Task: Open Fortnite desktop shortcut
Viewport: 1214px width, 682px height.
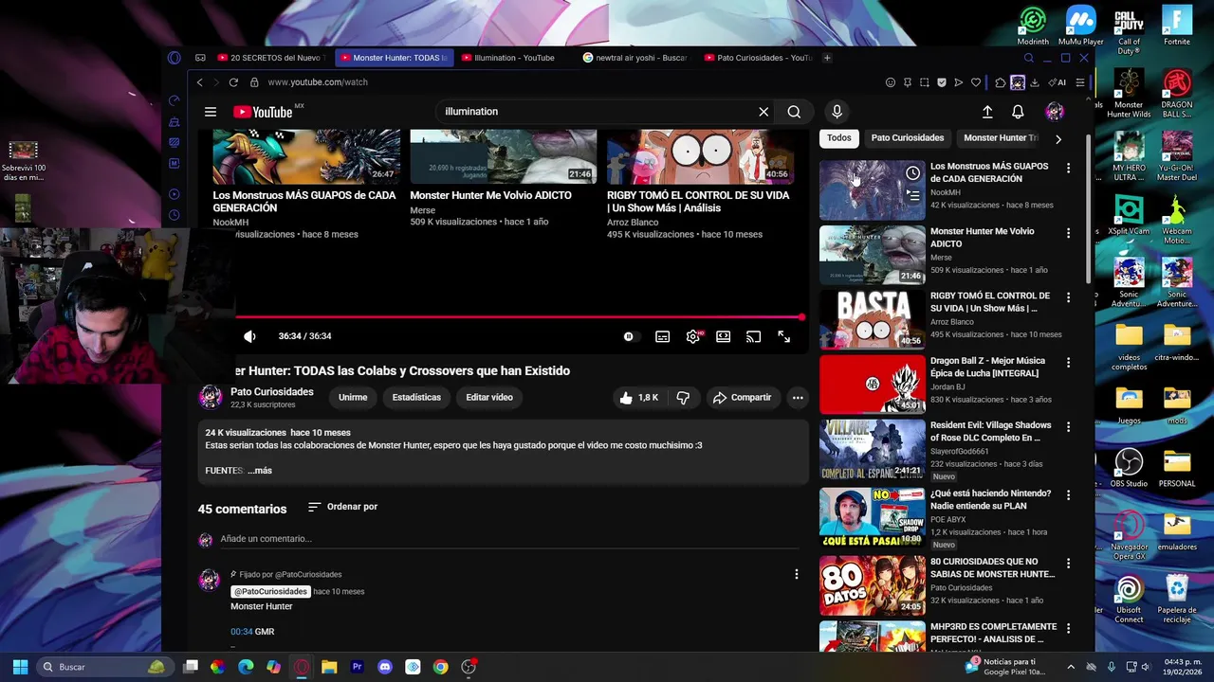Action: (x=1177, y=27)
